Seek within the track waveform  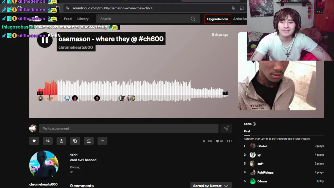tap(133, 90)
